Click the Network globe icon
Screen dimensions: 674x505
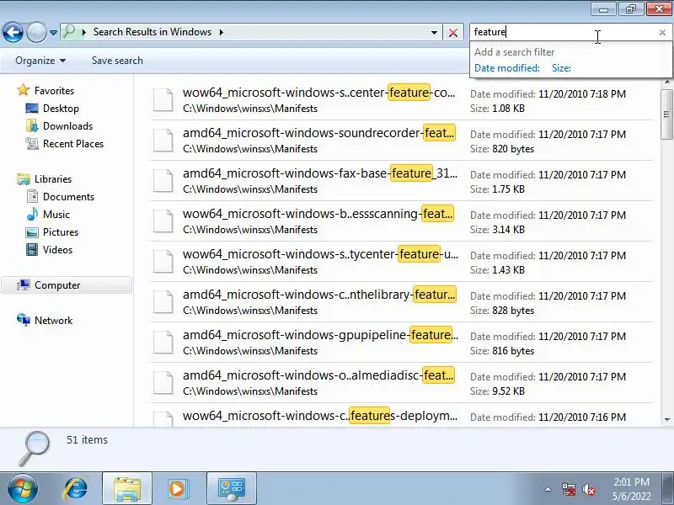click(24, 320)
